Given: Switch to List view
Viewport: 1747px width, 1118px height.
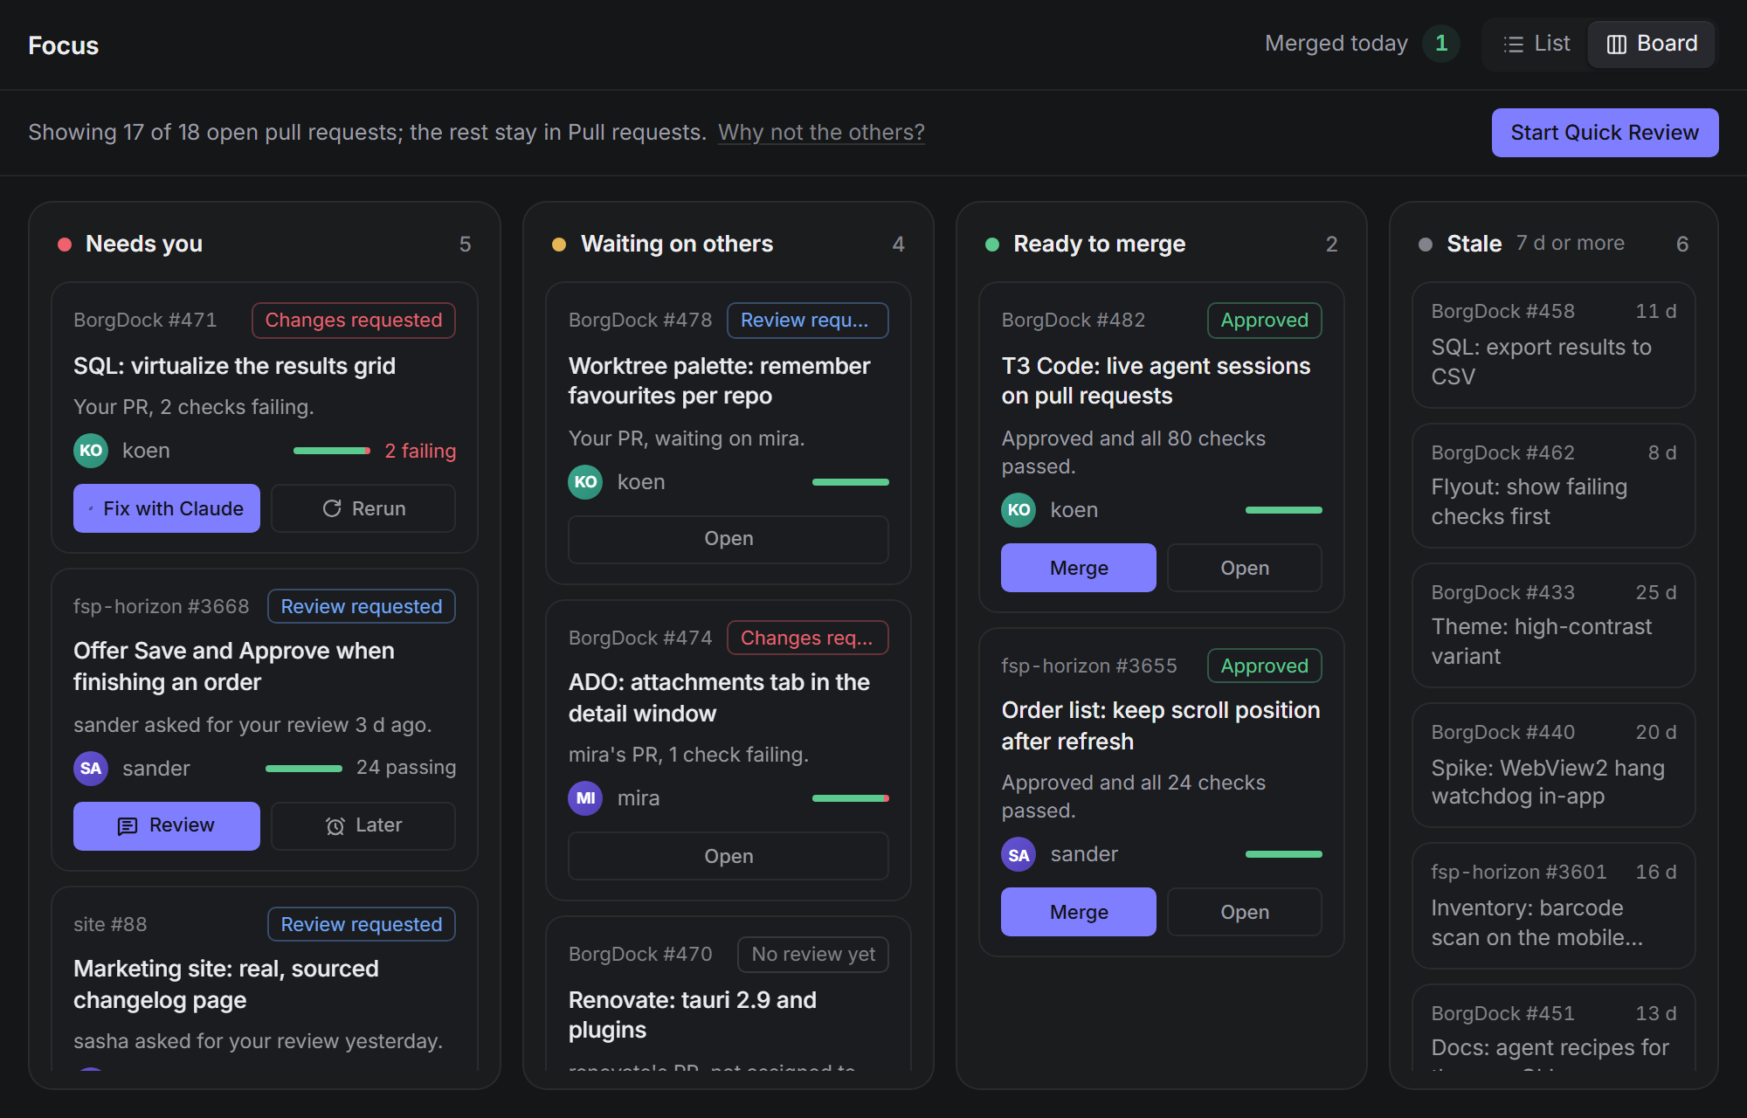Looking at the screenshot, I should [1536, 44].
